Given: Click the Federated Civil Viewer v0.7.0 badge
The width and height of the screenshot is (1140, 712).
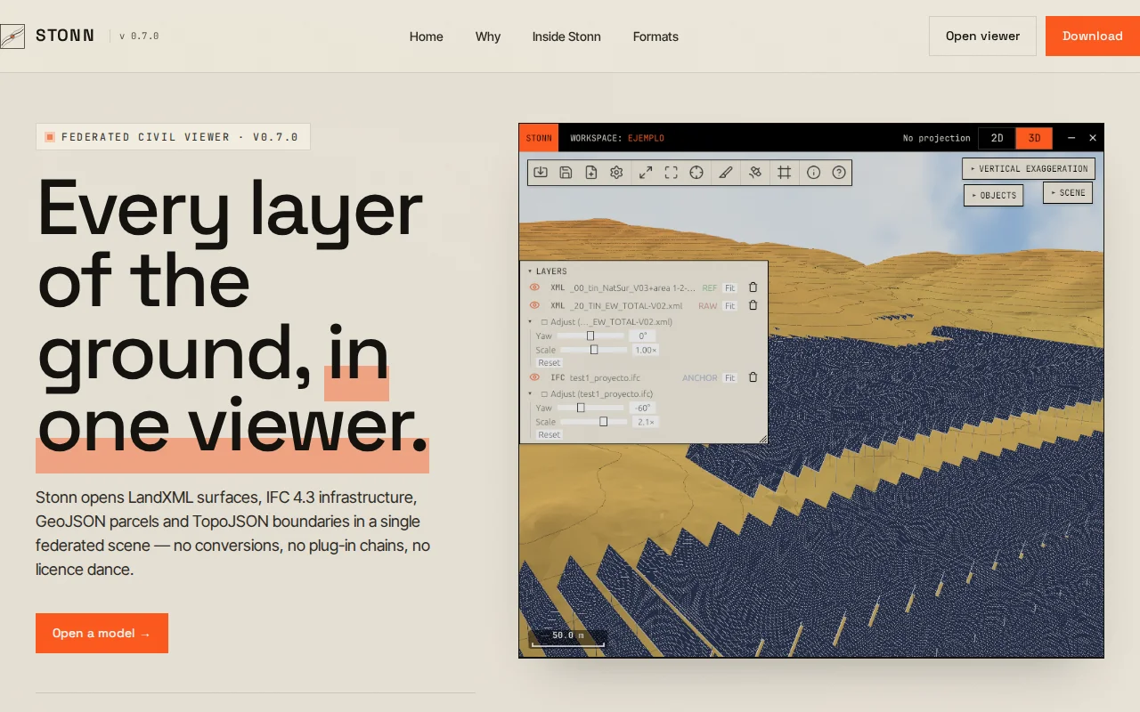Looking at the screenshot, I should (x=173, y=136).
